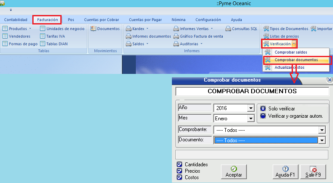The height and width of the screenshot is (183, 333).
Task: Expand the Productos dropdown arrow
Action: [30, 28]
